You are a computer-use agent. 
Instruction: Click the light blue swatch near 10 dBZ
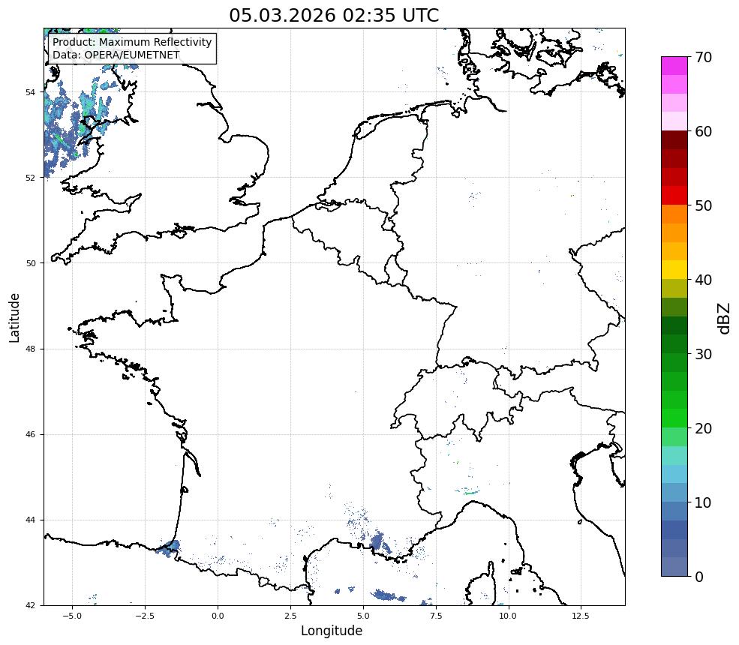click(x=674, y=493)
